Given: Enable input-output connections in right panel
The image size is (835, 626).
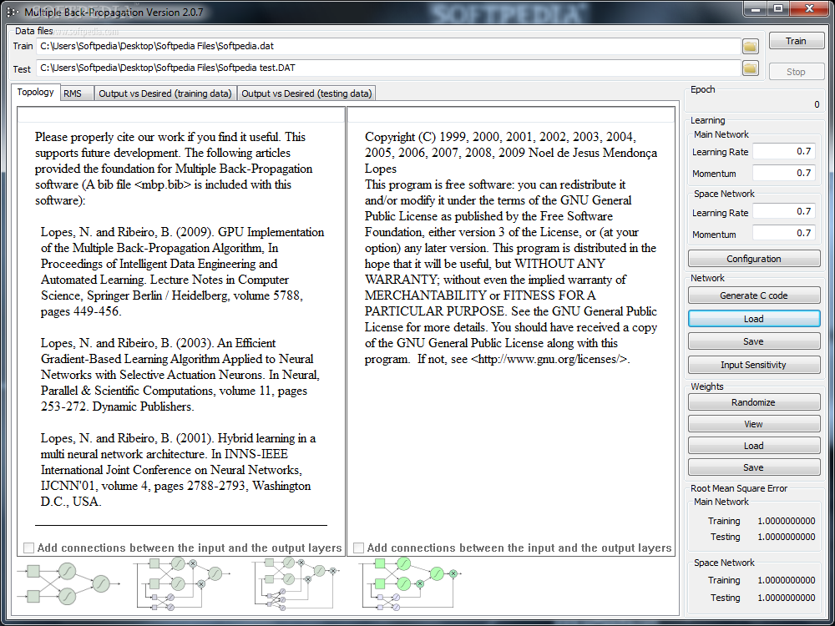Looking at the screenshot, I should pos(359,548).
